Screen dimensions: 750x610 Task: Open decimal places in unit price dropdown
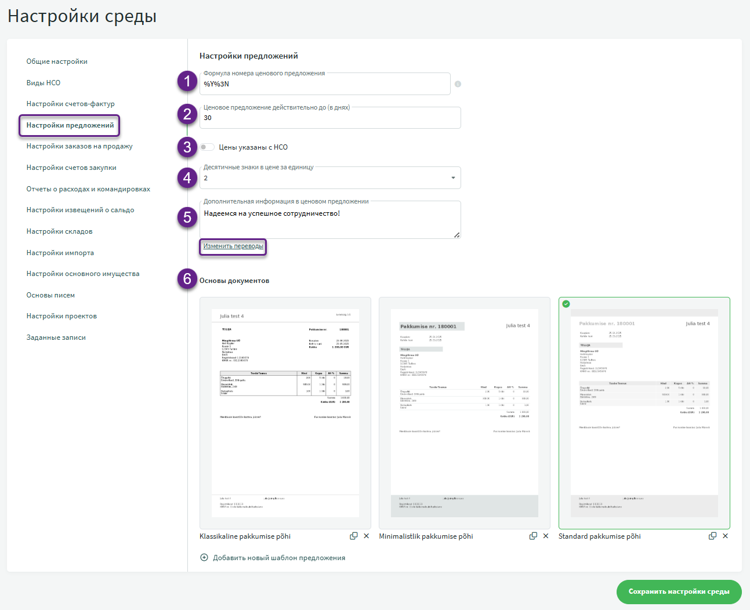(329, 178)
